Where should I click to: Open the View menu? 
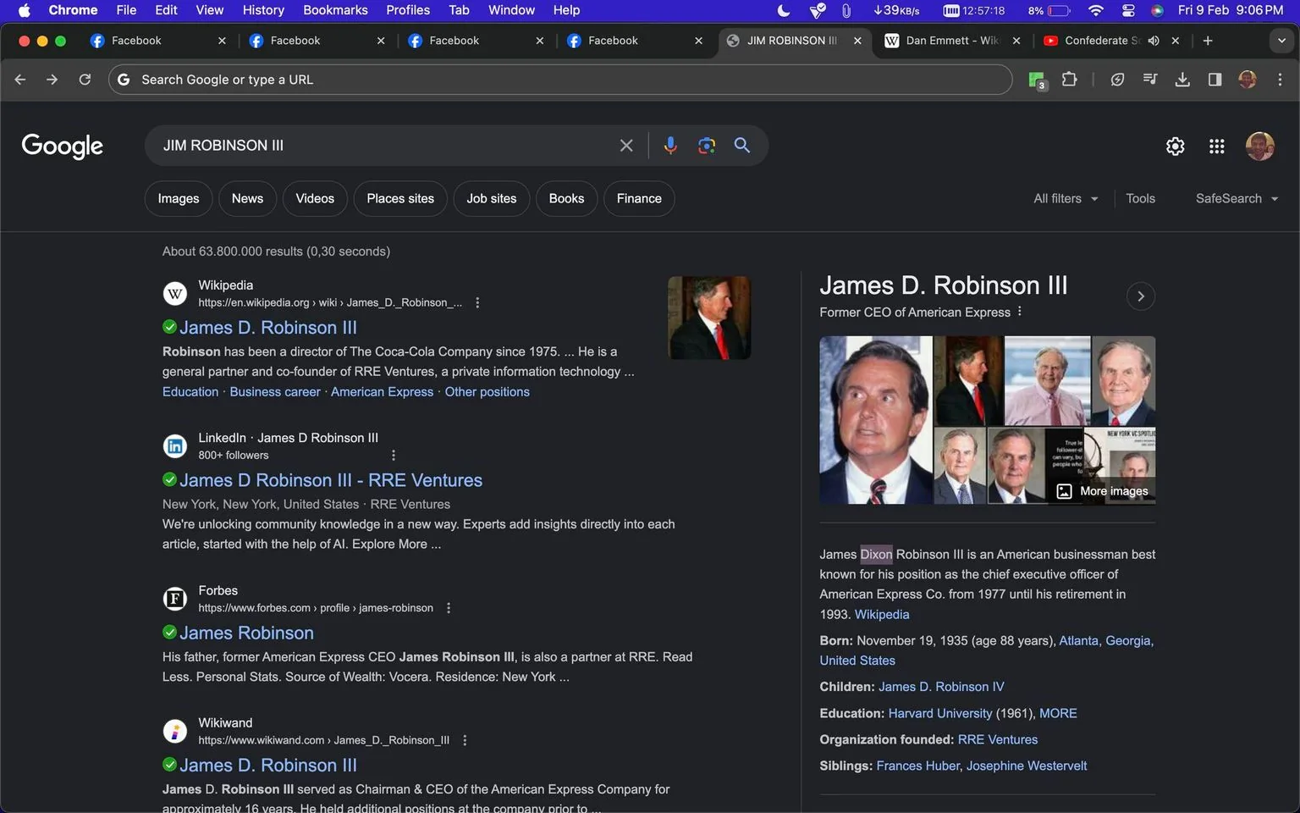coord(210,10)
